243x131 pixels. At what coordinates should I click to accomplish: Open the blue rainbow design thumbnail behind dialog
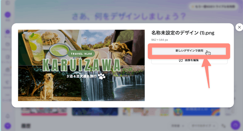pos(197,112)
